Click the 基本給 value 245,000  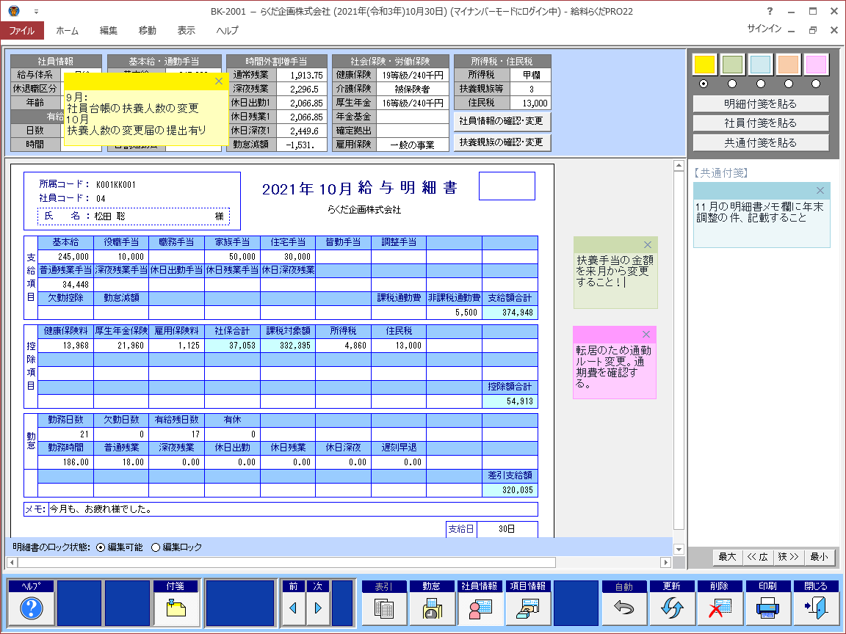pos(65,257)
